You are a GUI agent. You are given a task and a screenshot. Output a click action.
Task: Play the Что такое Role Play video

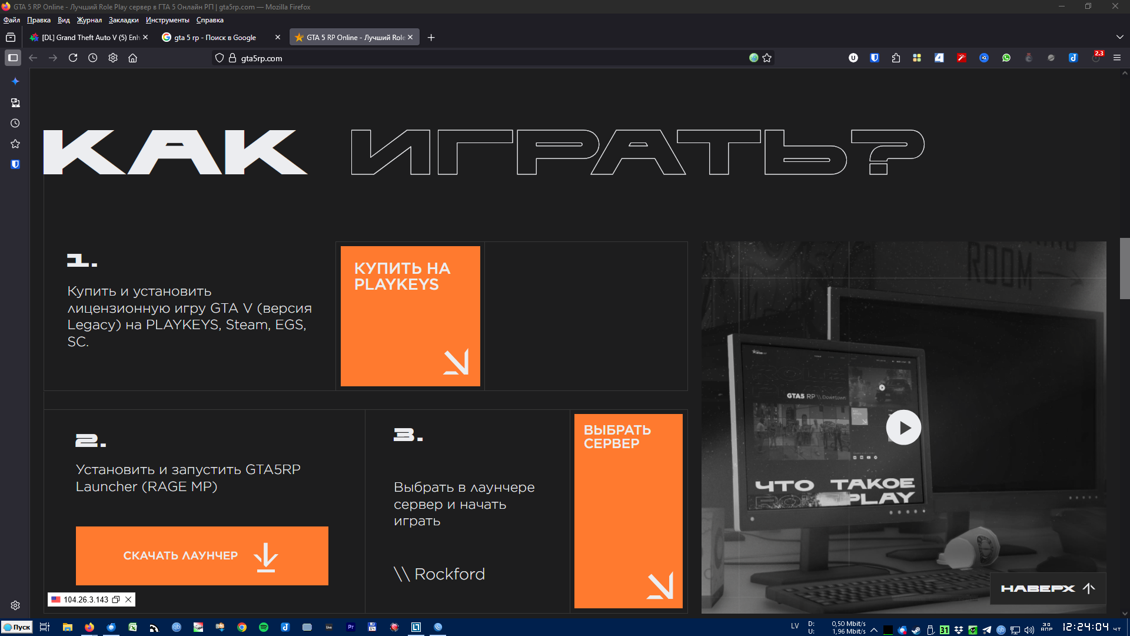(x=903, y=428)
